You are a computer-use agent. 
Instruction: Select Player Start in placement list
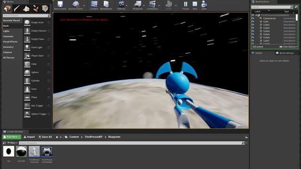click(x=37, y=56)
